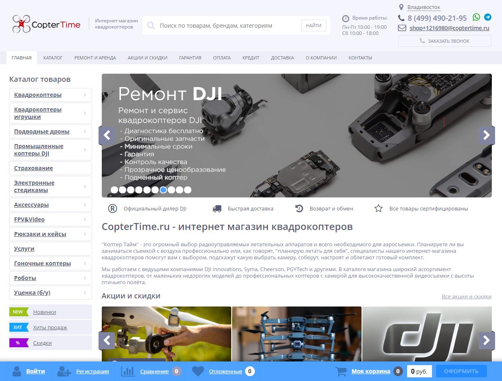Click ЗАКАЗАТЬ ЗВОНОК button
Image resolution: width=502 pixels, height=381 pixels.
tap(445, 41)
